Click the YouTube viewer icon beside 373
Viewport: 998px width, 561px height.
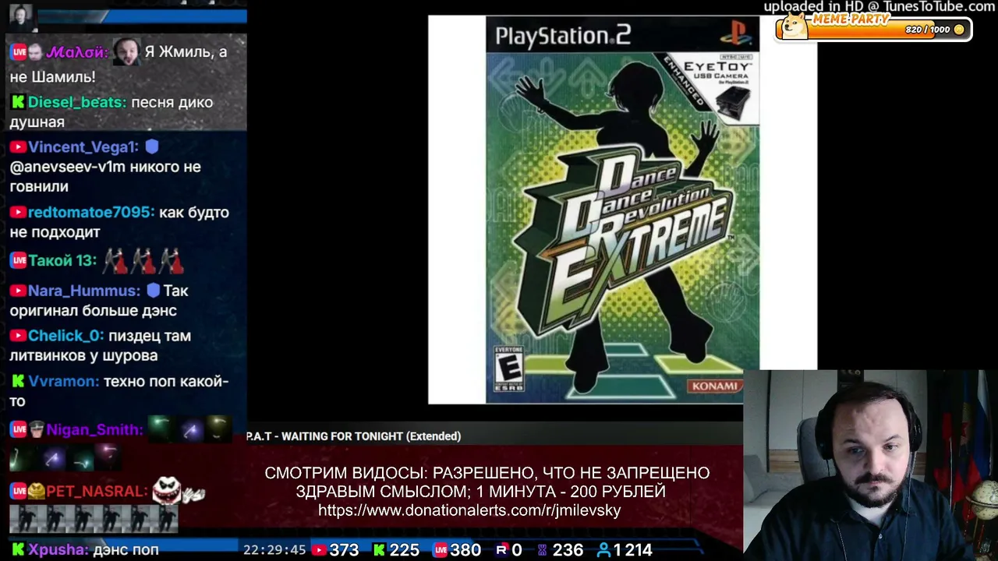pyautogui.click(x=319, y=550)
